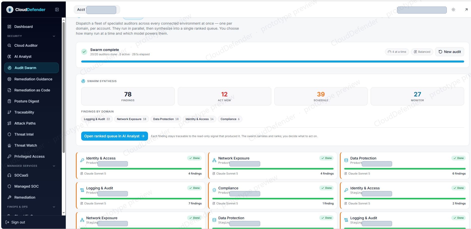The image size is (471, 229).
Task: Go to Cloud Auditor page
Action: (32, 45)
